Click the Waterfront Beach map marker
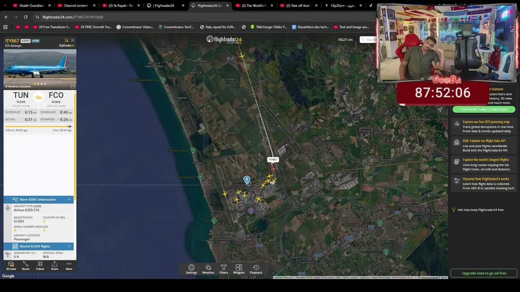Image resolution: width=520 pixels, height=292 pixels. coord(193,150)
